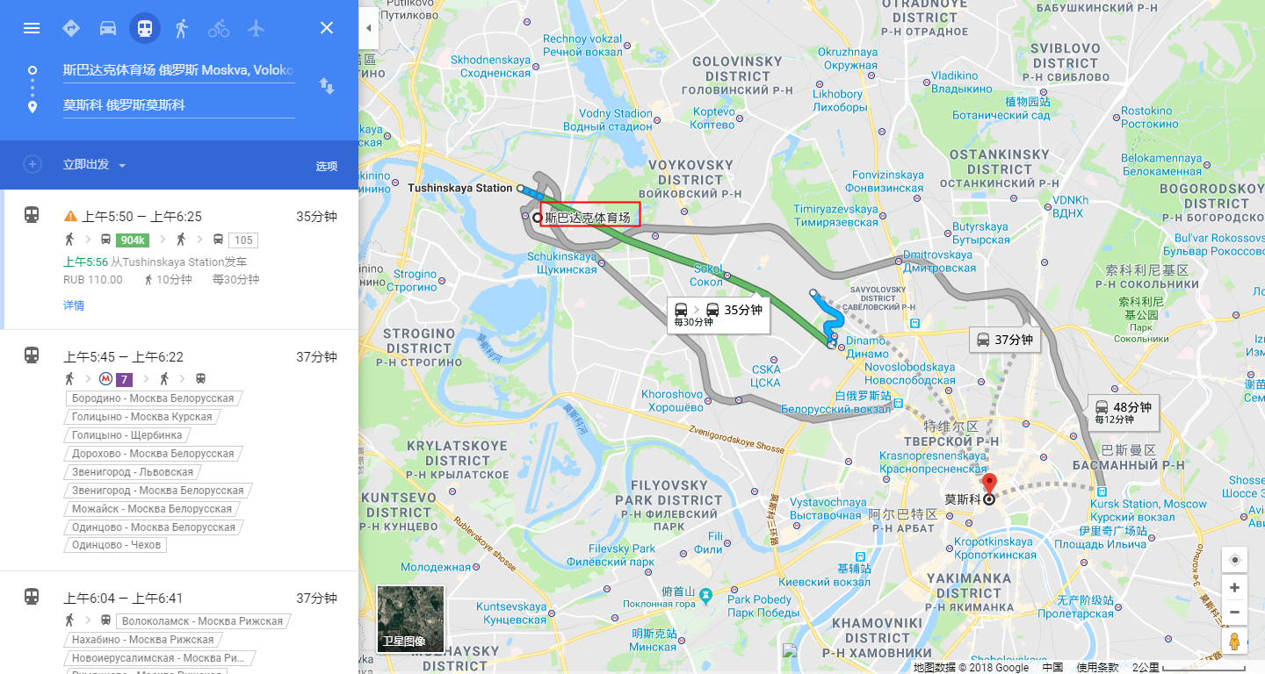Zoom out the map with minus button
Image resolution: width=1265 pixels, height=674 pixels.
pyautogui.click(x=1235, y=612)
